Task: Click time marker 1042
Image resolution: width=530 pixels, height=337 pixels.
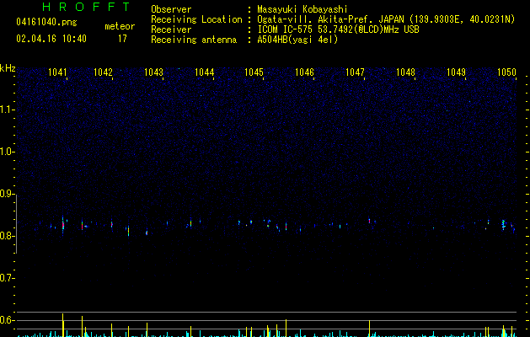Action: [103, 72]
